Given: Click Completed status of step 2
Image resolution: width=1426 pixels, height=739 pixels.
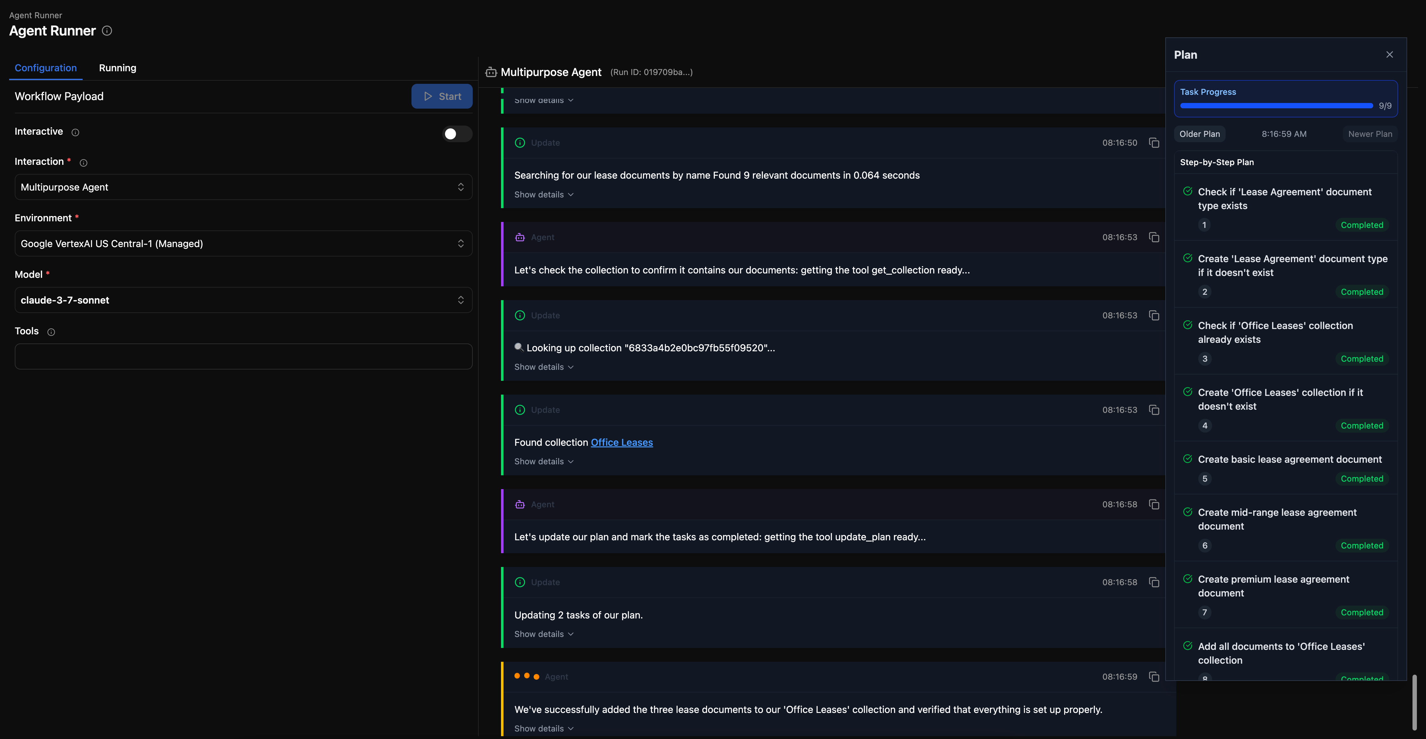Looking at the screenshot, I should pos(1362,292).
